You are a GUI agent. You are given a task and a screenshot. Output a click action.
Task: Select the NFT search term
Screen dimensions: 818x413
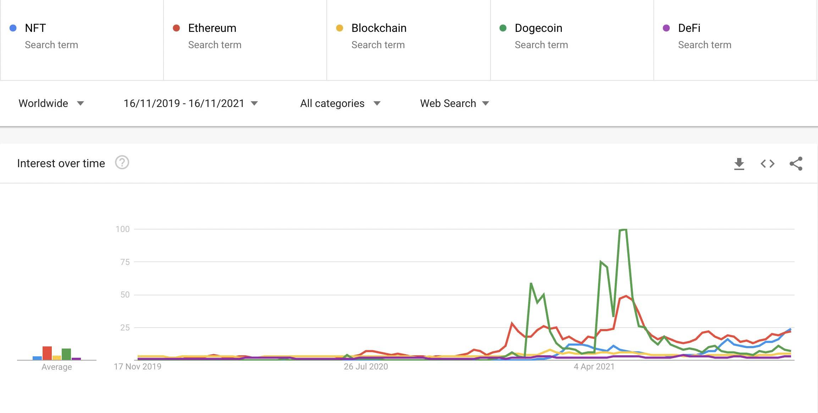35,28
